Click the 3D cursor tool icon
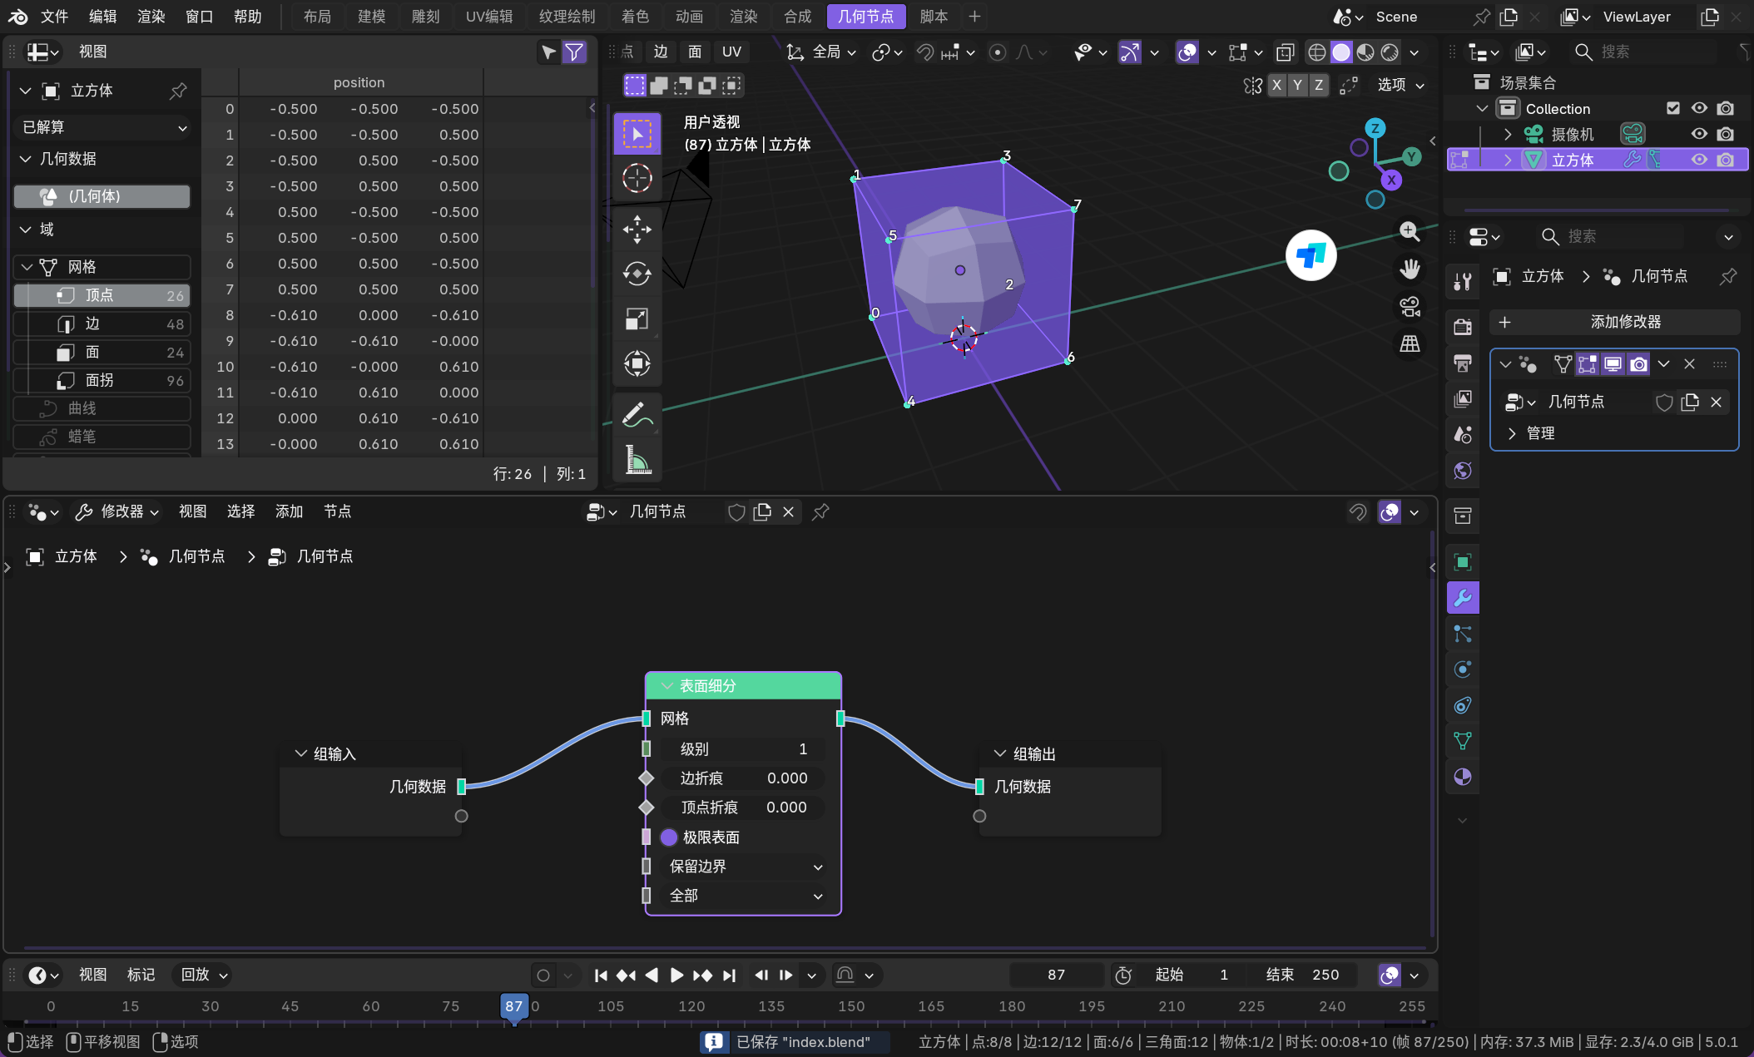The height and width of the screenshot is (1057, 1754). (637, 178)
